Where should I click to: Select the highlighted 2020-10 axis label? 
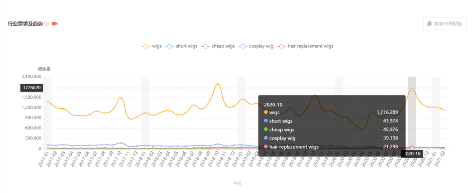412,154
